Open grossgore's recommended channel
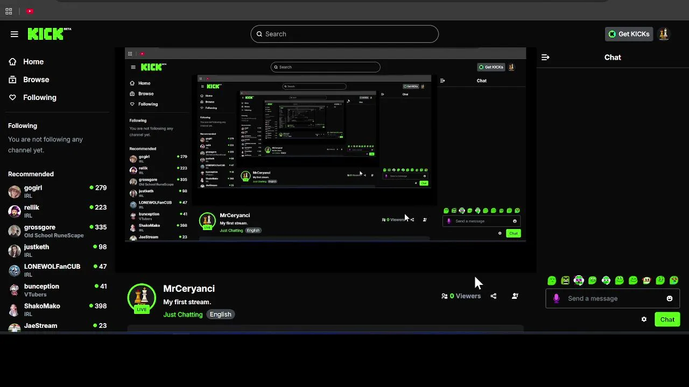 58,231
